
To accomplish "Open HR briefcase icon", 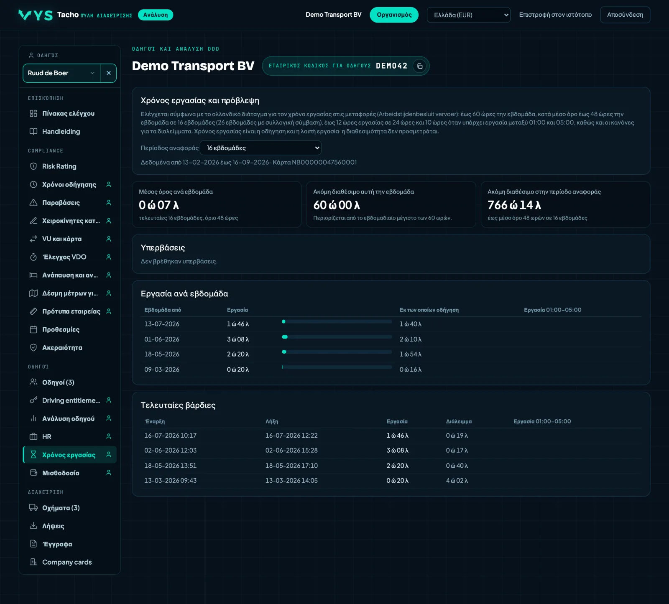I will (33, 437).
